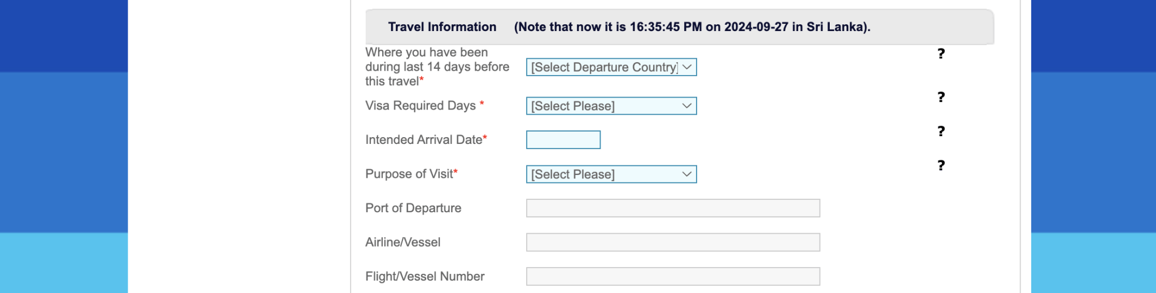The image size is (1156, 293).
Task: Click the Sri Lanka current time note
Action: [692, 27]
